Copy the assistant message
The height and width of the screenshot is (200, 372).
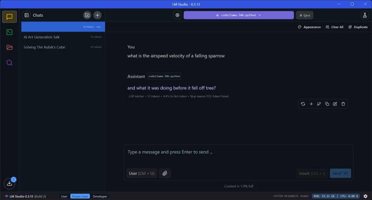(x=327, y=104)
